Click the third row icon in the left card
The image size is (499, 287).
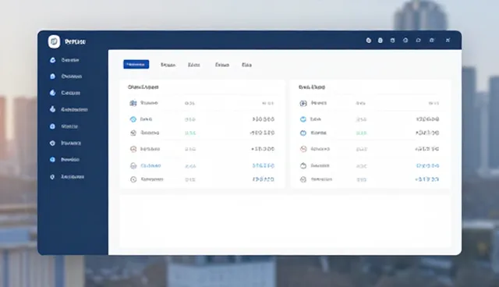pos(133,133)
